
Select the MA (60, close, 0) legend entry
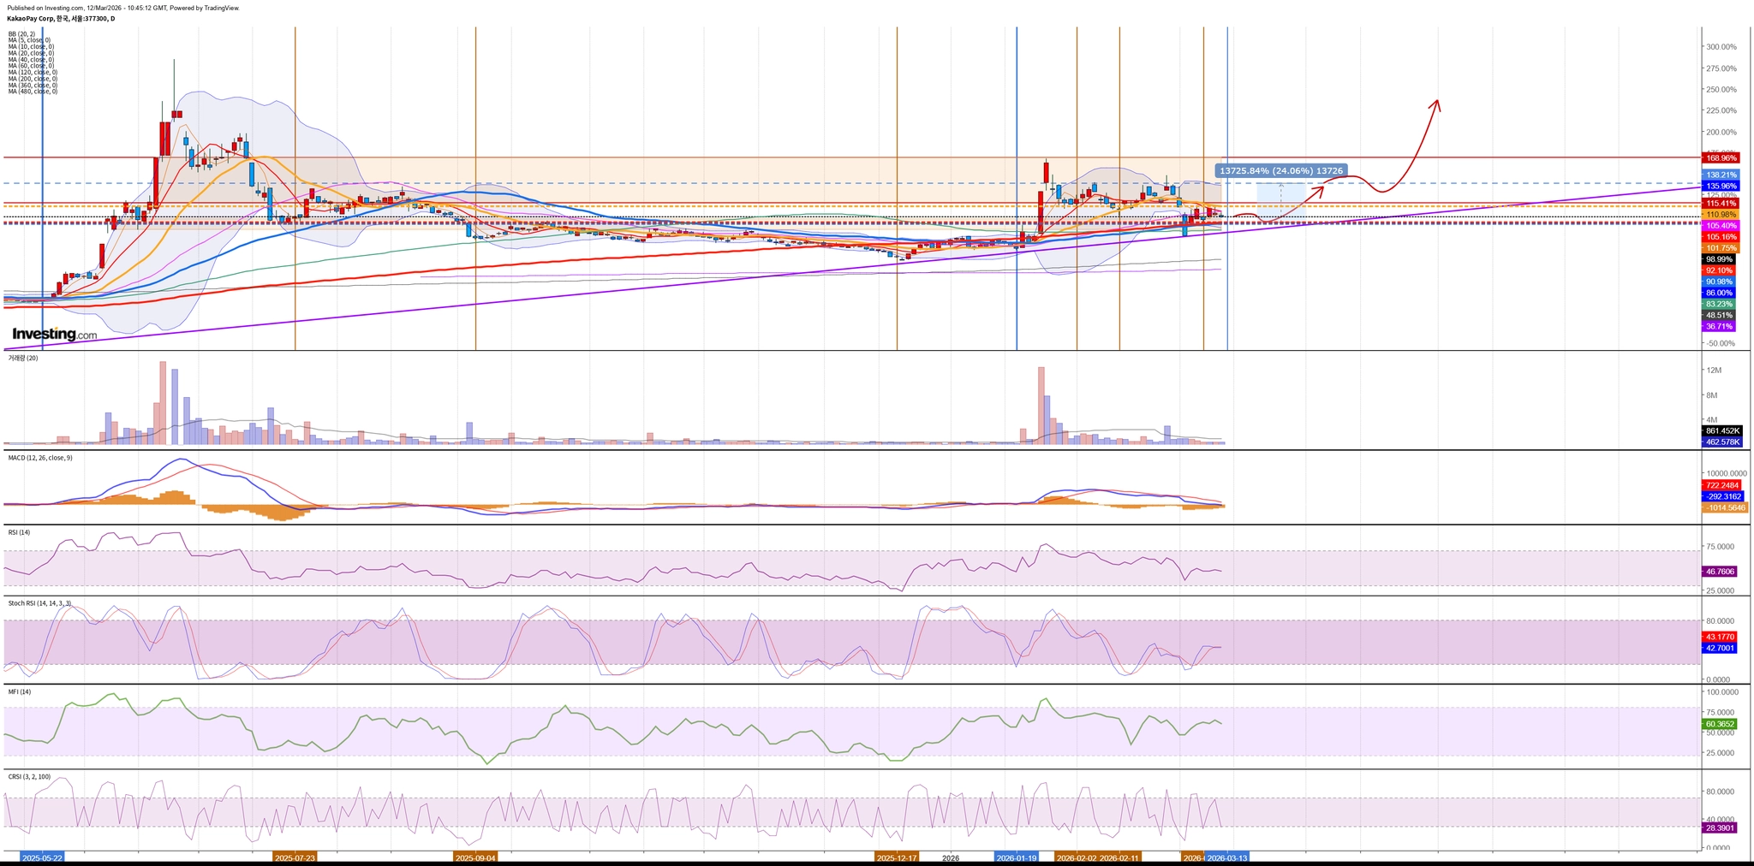click(31, 66)
